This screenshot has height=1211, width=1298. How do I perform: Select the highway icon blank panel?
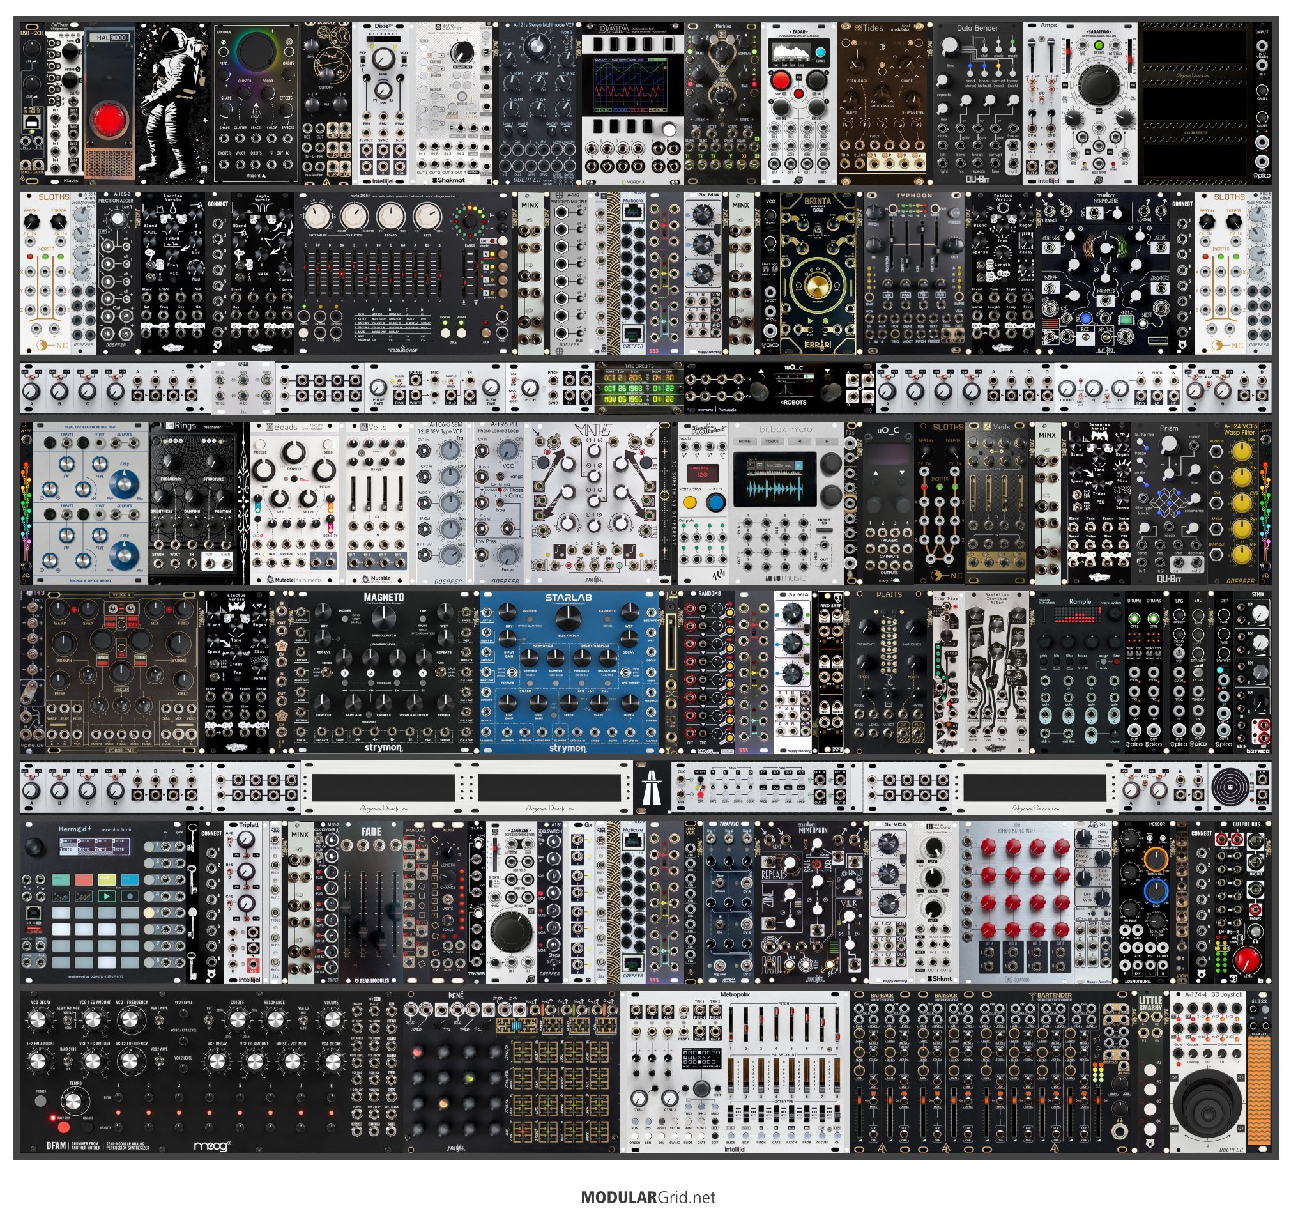(x=652, y=787)
